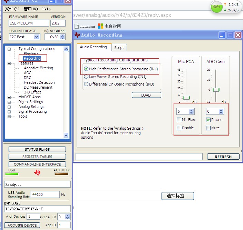Minimize the Audio Recording window

point(222,35)
